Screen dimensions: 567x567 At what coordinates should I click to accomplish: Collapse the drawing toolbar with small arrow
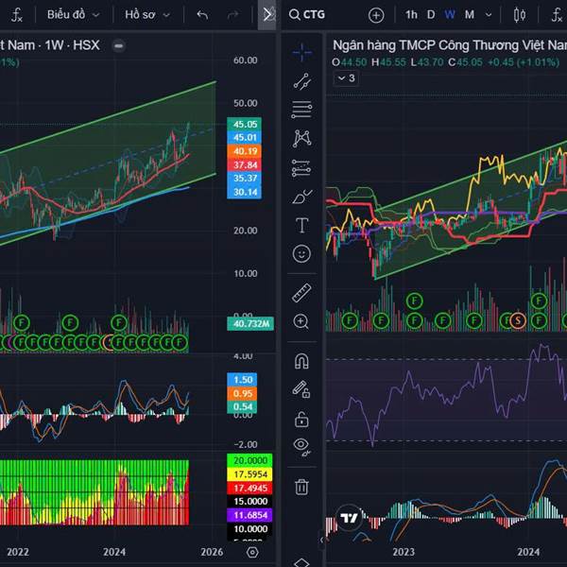(321, 541)
